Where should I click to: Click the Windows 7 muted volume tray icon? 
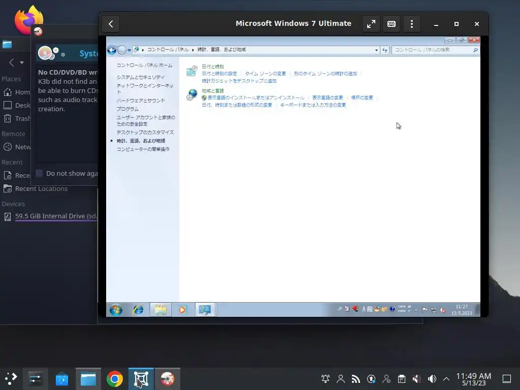pyautogui.click(x=443, y=310)
